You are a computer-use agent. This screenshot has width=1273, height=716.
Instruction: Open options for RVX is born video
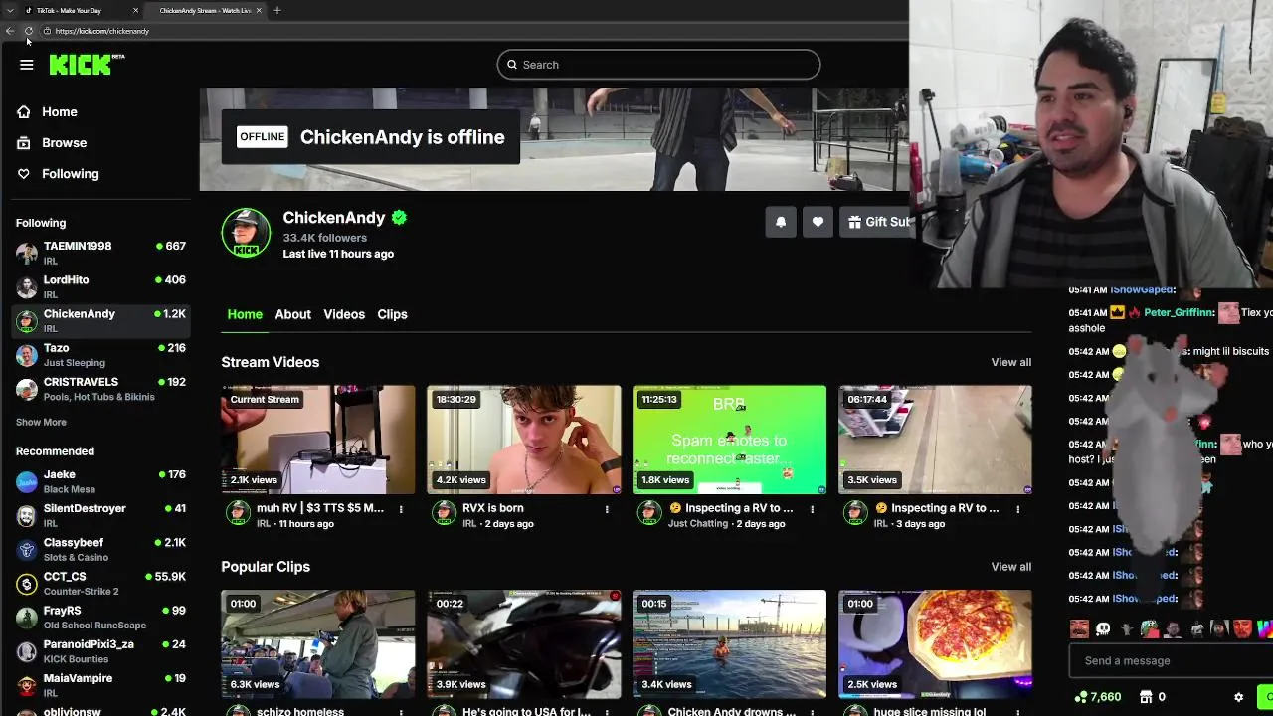point(607,509)
